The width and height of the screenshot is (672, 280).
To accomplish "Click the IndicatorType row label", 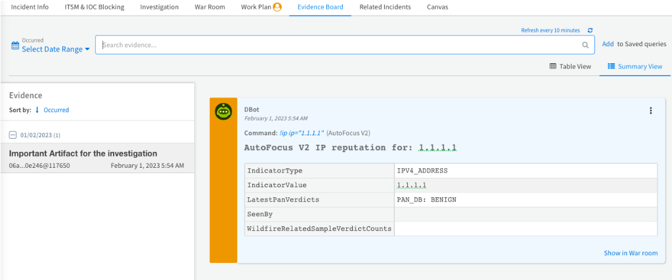I will pyautogui.click(x=275, y=171).
